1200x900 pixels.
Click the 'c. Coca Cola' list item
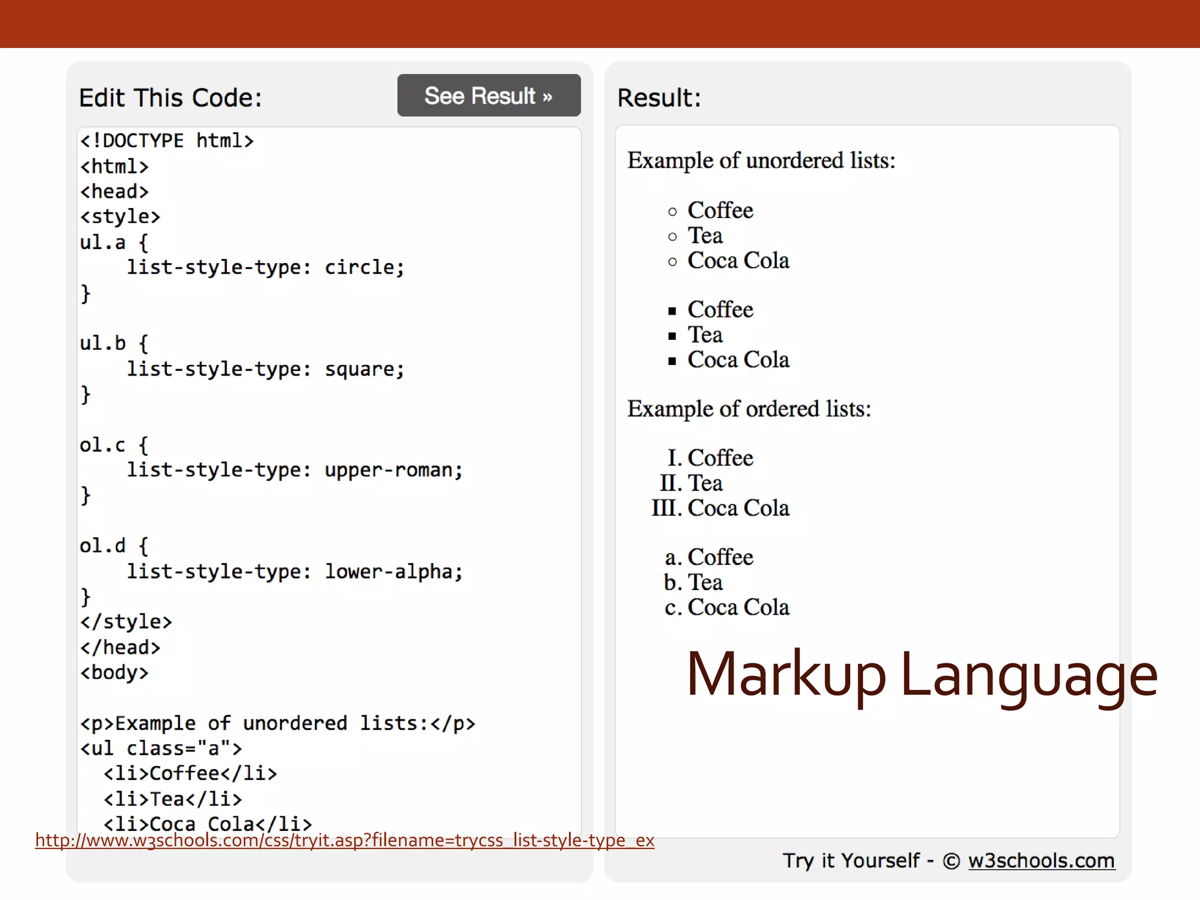click(x=727, y=608)
